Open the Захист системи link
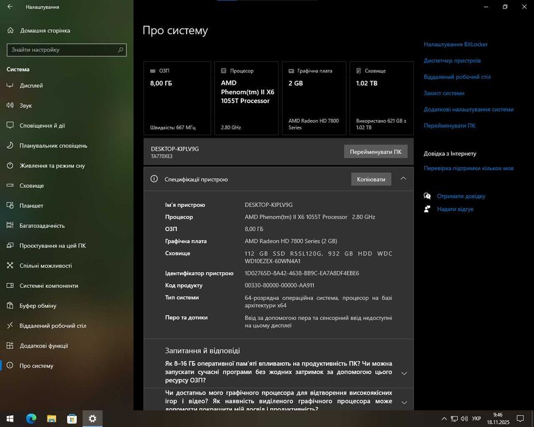This screenshot has width=534, height=427. click(x=444, y=93)
